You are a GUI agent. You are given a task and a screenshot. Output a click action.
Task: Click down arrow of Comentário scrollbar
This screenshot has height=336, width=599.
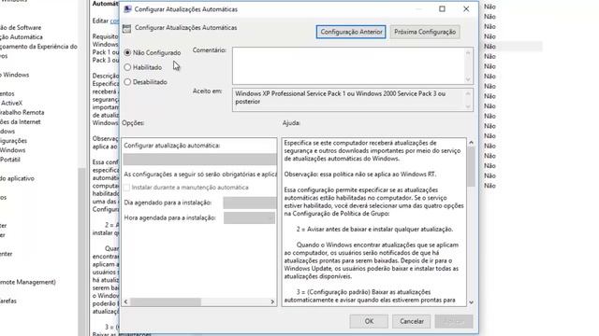pos(468,79)
